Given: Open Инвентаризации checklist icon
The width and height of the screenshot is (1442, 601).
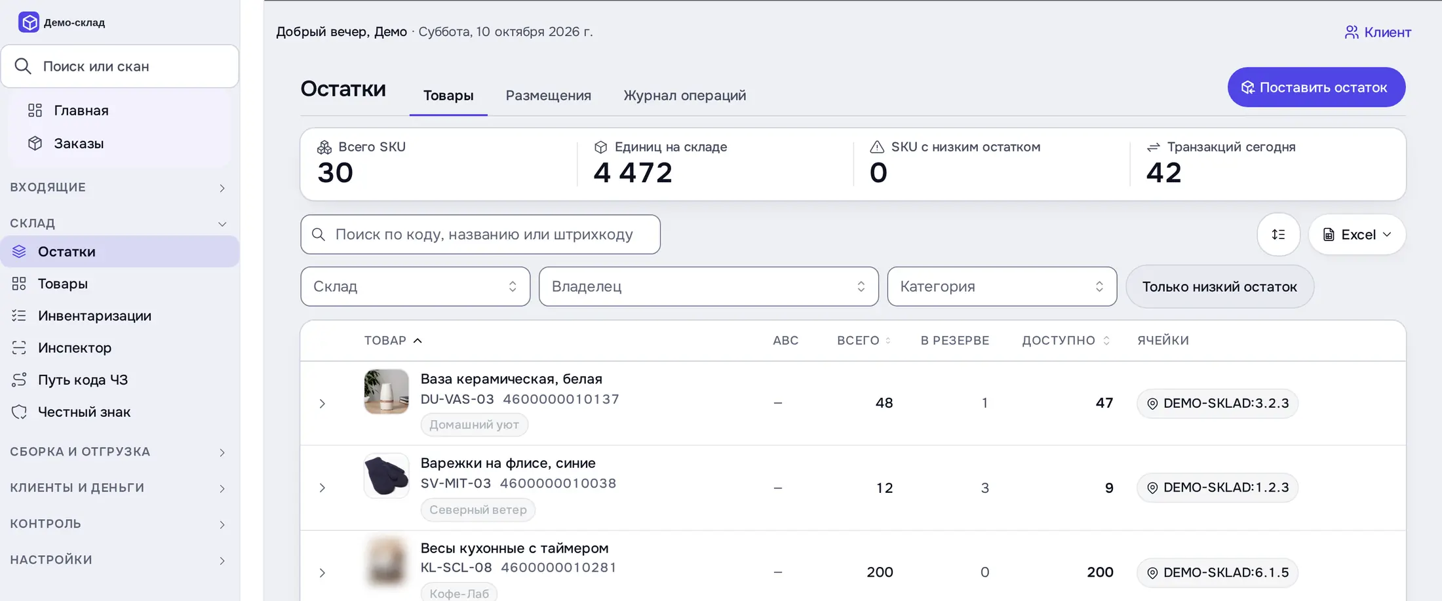Looking at the screenshot, I should [x=19, y=315].
